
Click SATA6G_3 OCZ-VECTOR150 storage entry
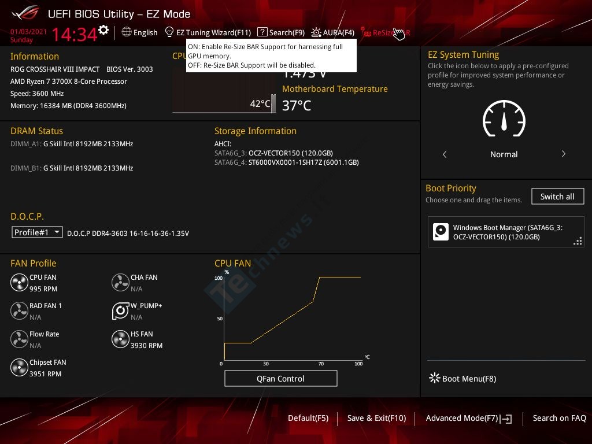pos(273,153)
